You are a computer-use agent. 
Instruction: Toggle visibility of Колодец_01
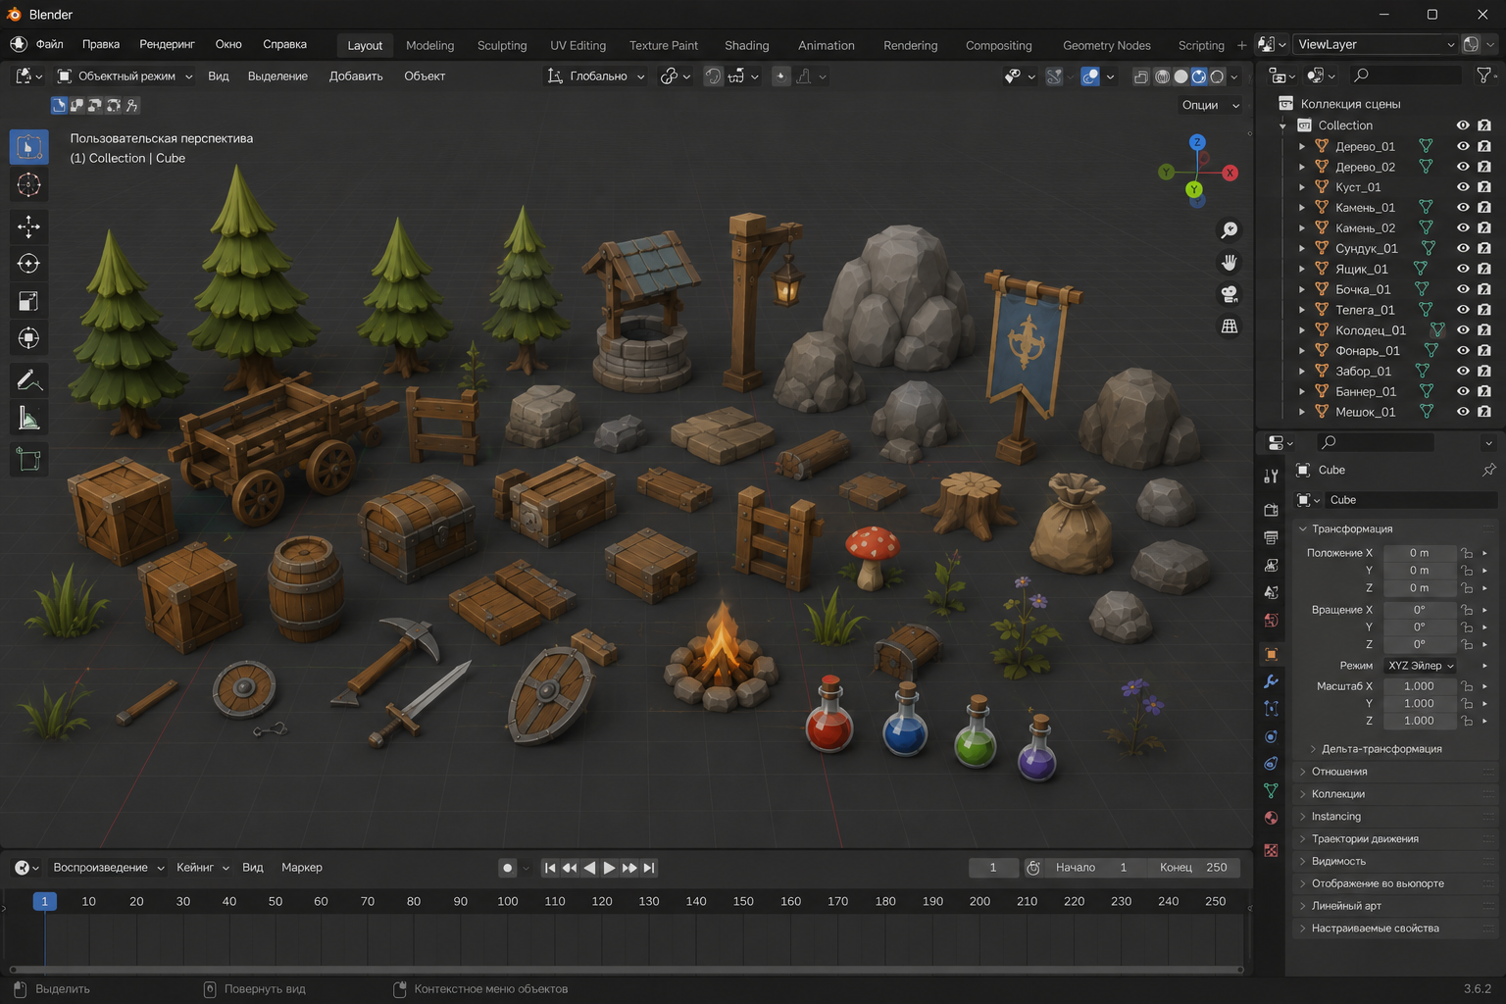[x=1463, y=330]
